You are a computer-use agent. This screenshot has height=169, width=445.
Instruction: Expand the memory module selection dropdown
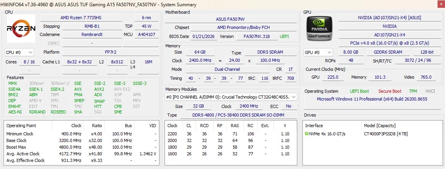231,97
